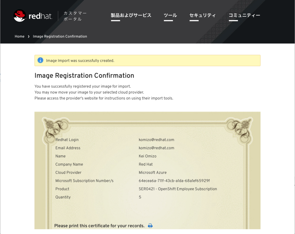Click Image Registration Confirmation breadcrumb
The width and height of the screenshot is (295, 234).
[x=60, y=36]
